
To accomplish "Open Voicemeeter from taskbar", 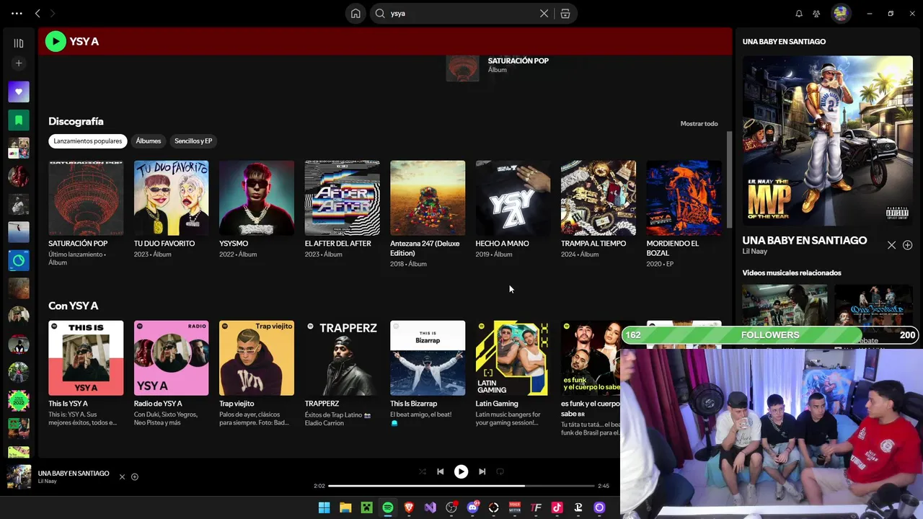I will click(x=515, y=507).
